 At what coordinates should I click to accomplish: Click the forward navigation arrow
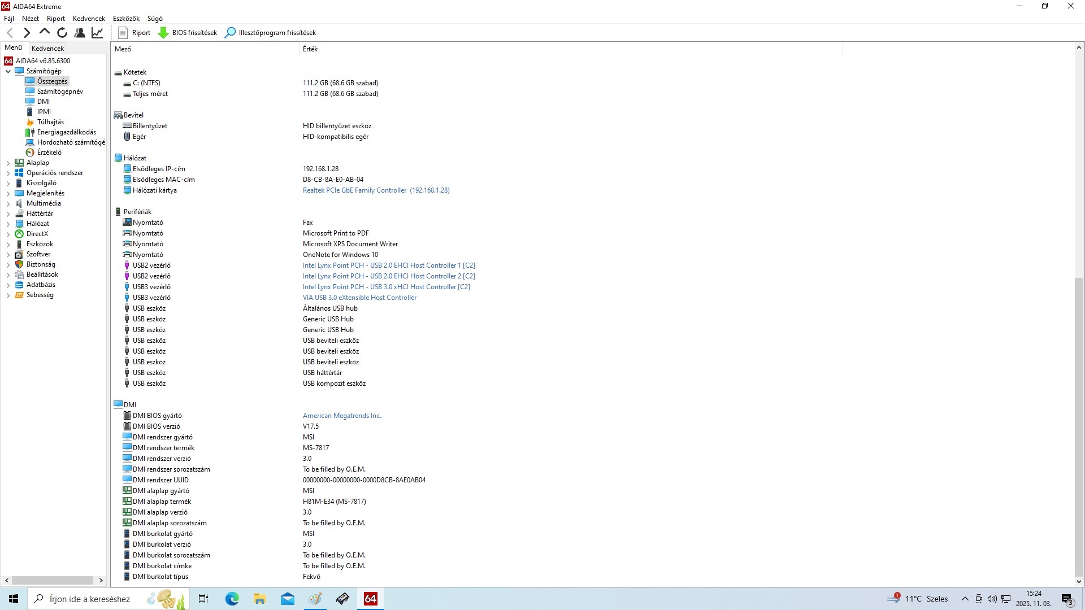pyautogui.click(x=27, y=33)
